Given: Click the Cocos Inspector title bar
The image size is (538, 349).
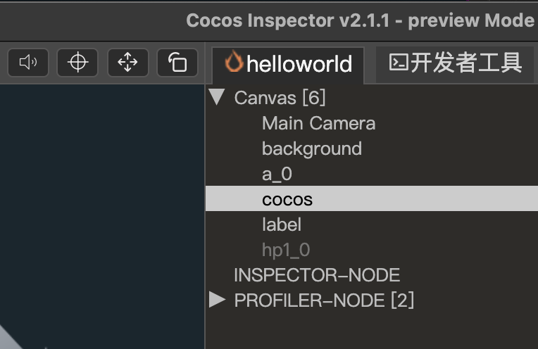Looking at the screenshot, I should 359,20.
